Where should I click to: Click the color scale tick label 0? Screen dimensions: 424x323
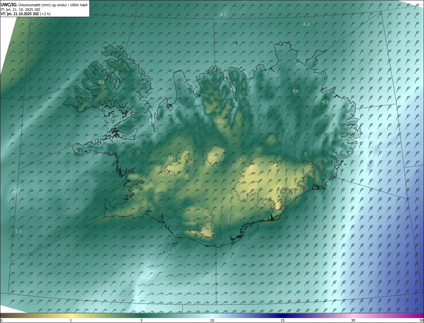1,321
